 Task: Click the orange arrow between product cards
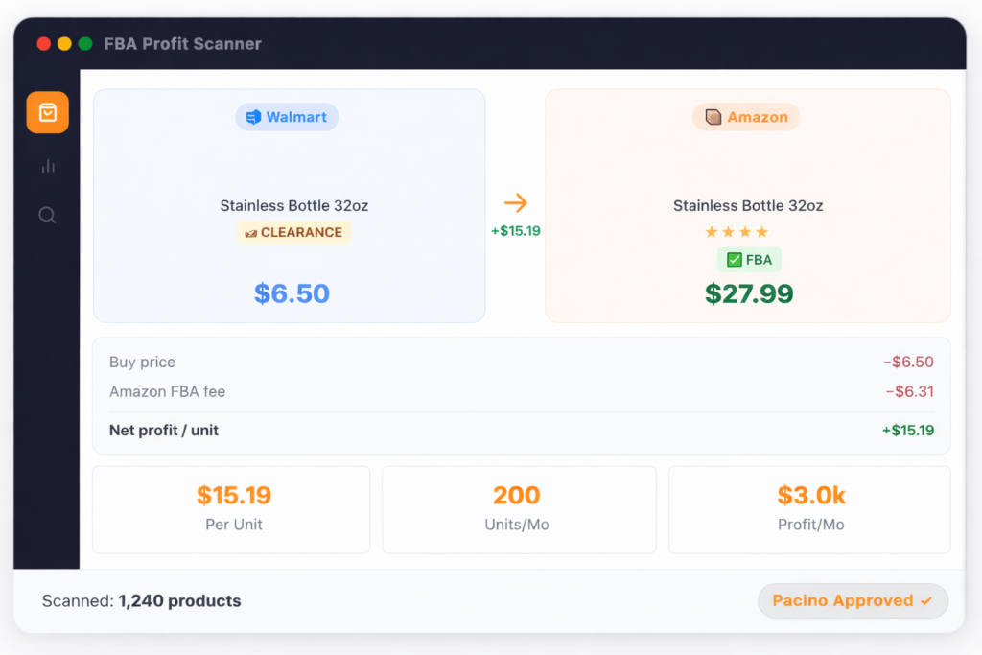(516, 202)
